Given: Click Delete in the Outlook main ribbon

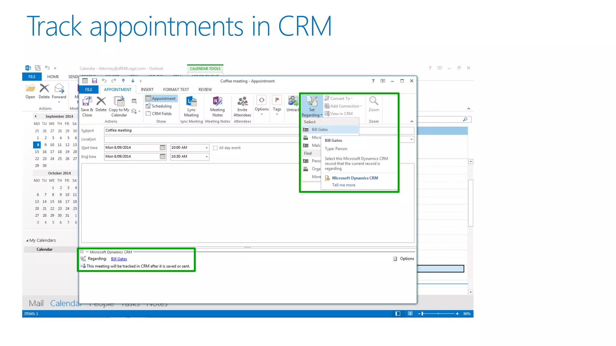Looking at the screenshot, I should point(44,91).
